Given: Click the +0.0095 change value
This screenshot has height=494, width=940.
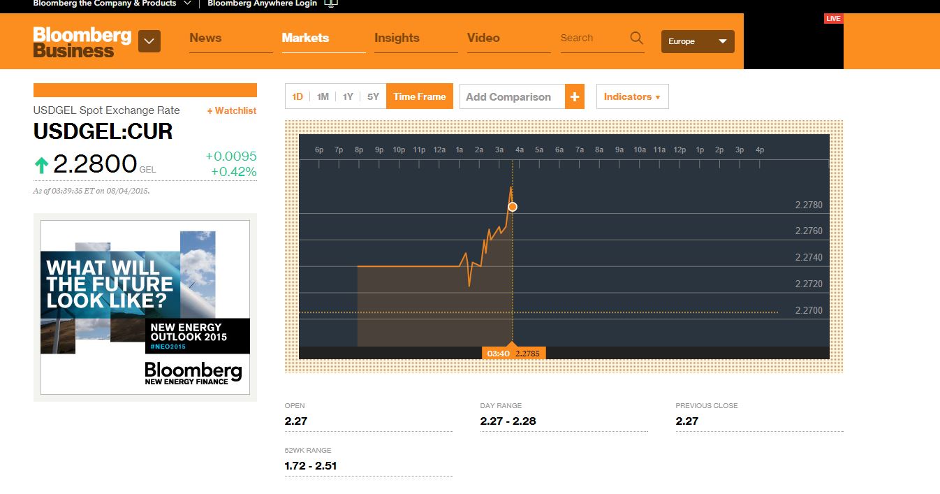Looking at the screenshot, I should 231,157.
